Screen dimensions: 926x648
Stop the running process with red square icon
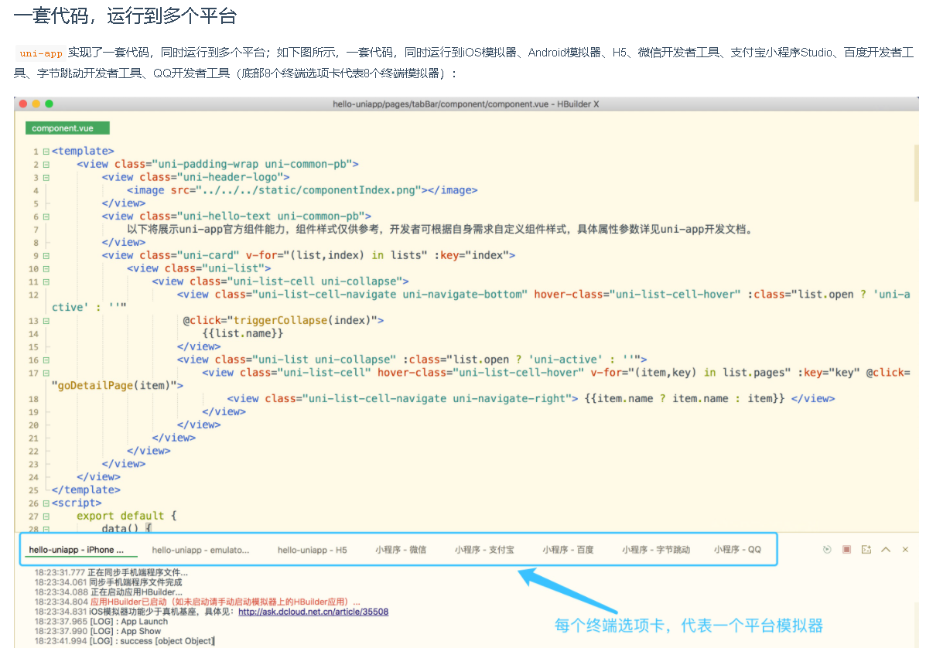tap(846, 549)
